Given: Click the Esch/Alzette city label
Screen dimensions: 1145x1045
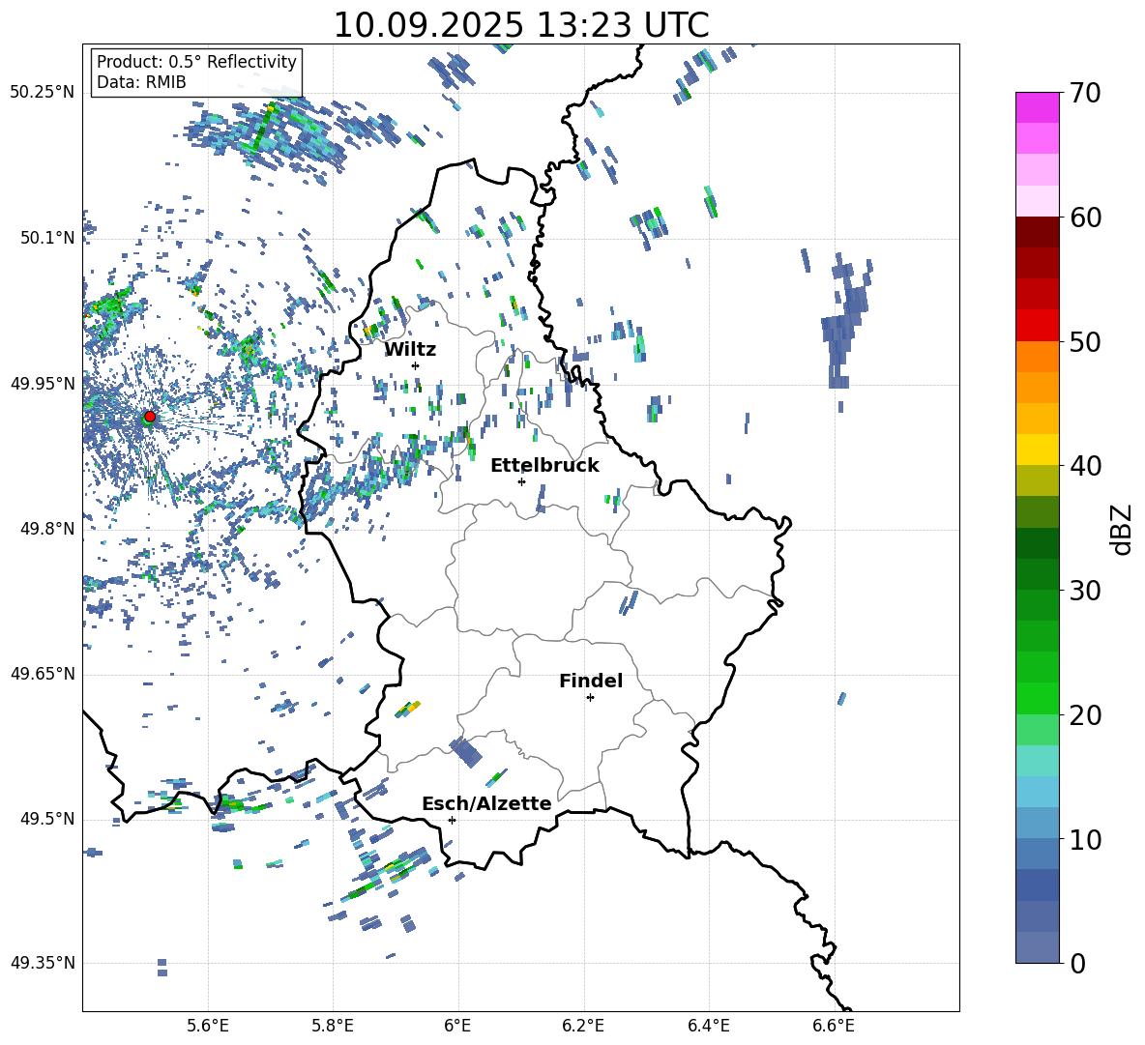Looking at the screenshot, I should (486, 803).
